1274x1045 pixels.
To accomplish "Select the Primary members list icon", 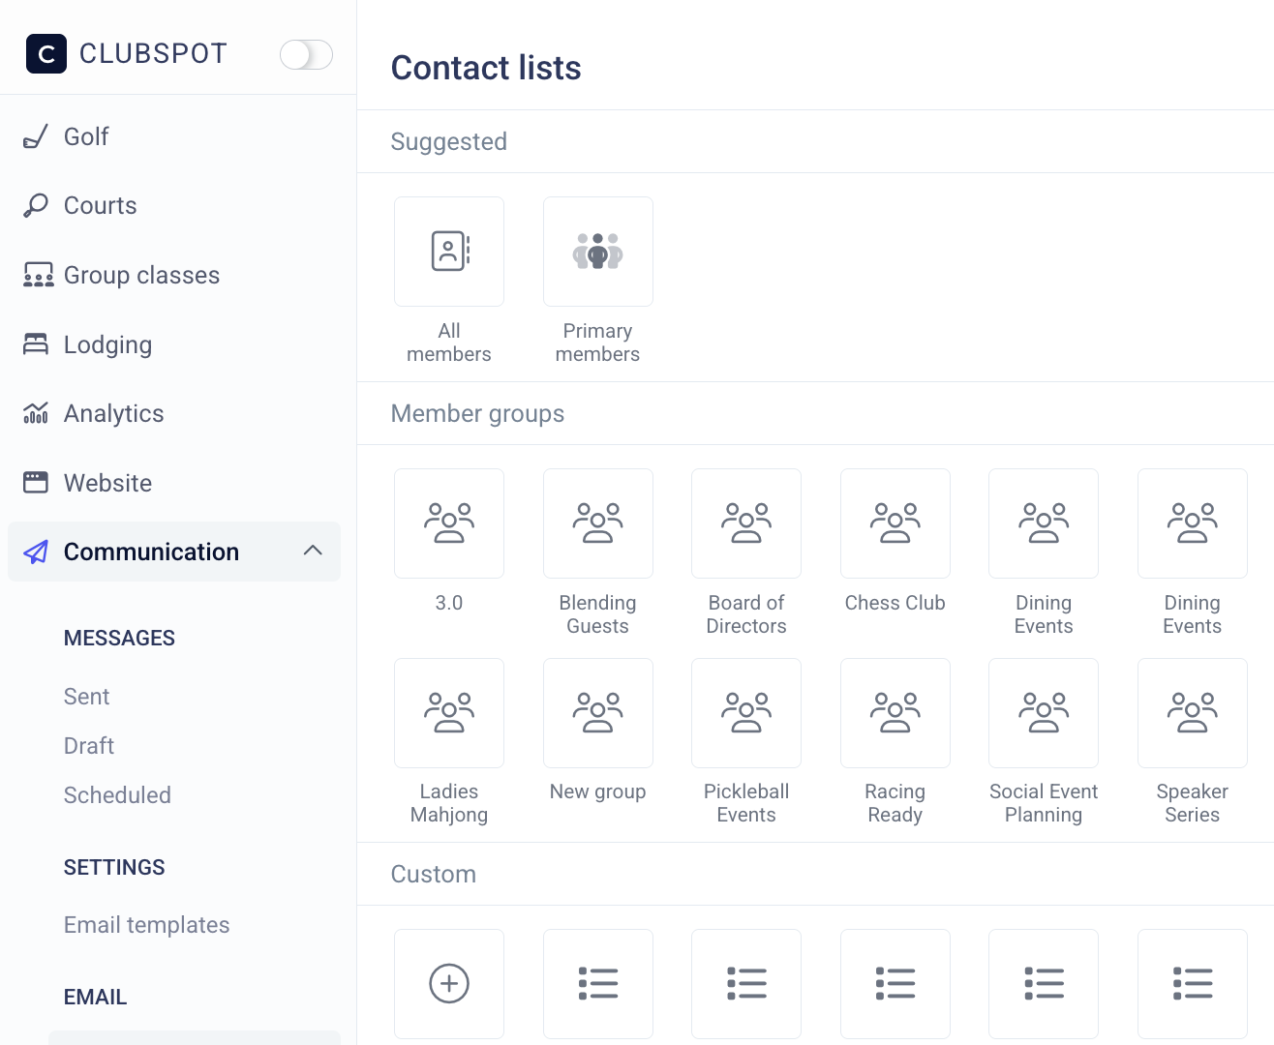I will coord(597,252).
